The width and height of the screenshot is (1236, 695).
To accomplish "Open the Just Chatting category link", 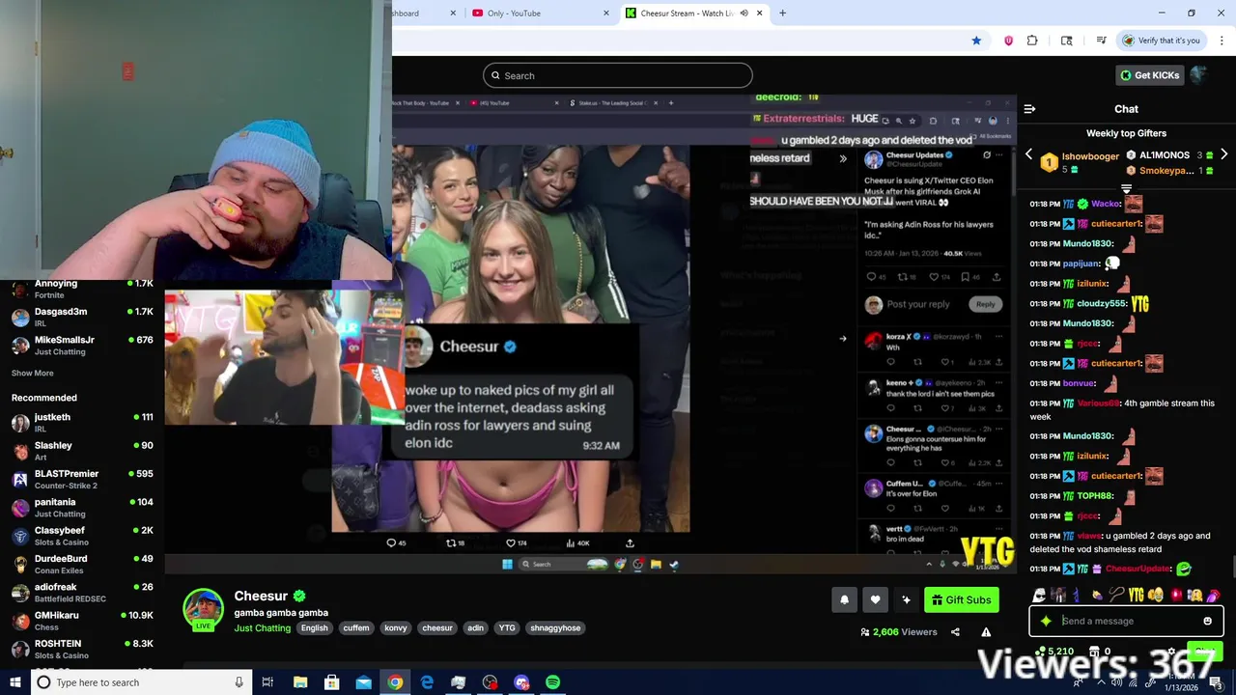I will pyautogui.click(x=262, y=628).
